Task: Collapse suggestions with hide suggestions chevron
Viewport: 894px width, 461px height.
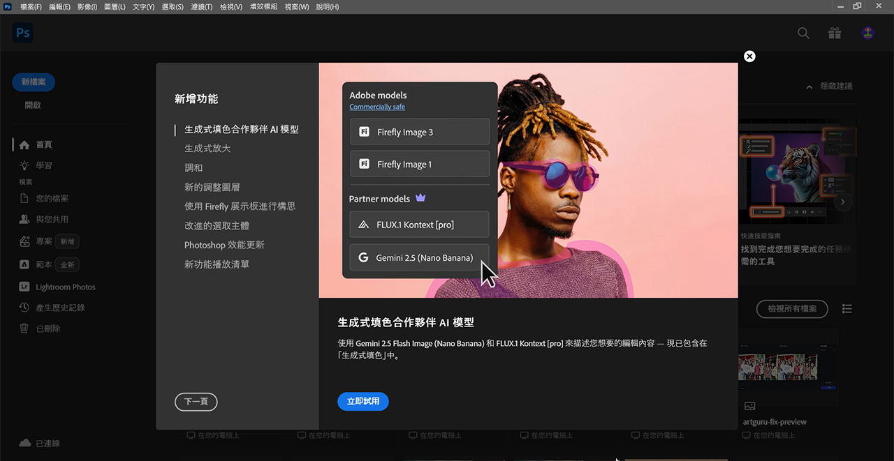Action: coord(809,86)
